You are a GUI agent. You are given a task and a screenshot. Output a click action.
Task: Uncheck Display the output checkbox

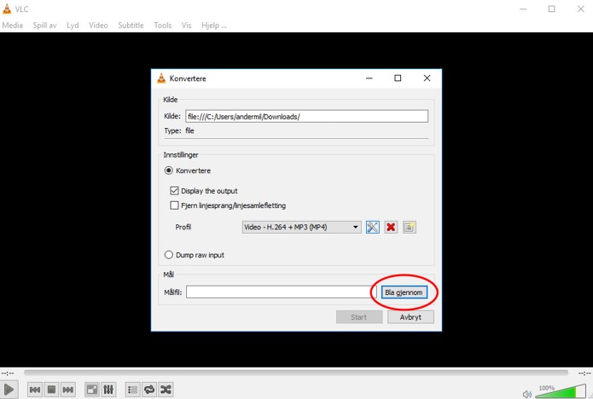click(x=174, y=191)
